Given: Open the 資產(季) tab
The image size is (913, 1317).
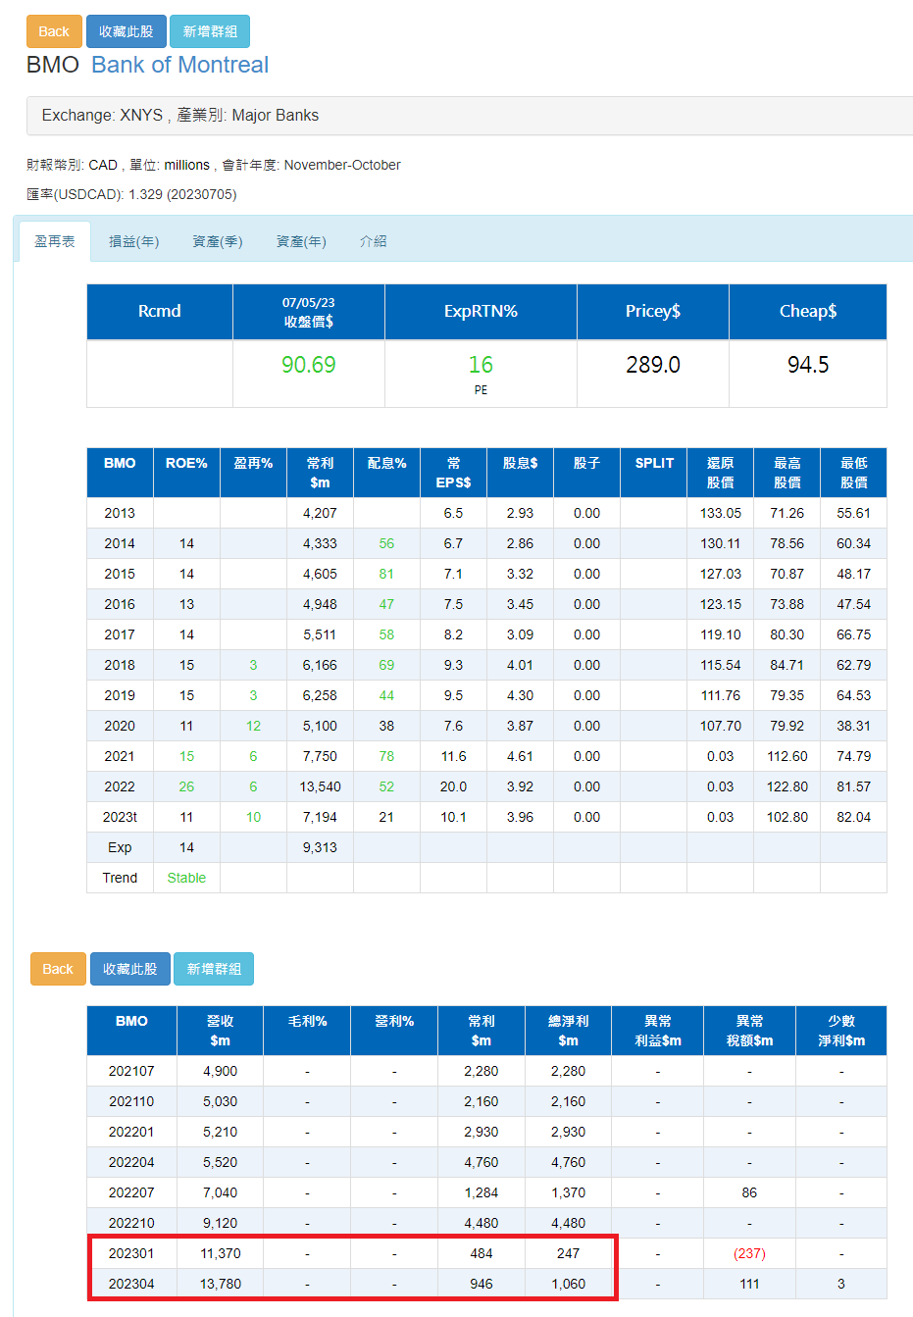Looking at the screenshot, I should (218, 241).
